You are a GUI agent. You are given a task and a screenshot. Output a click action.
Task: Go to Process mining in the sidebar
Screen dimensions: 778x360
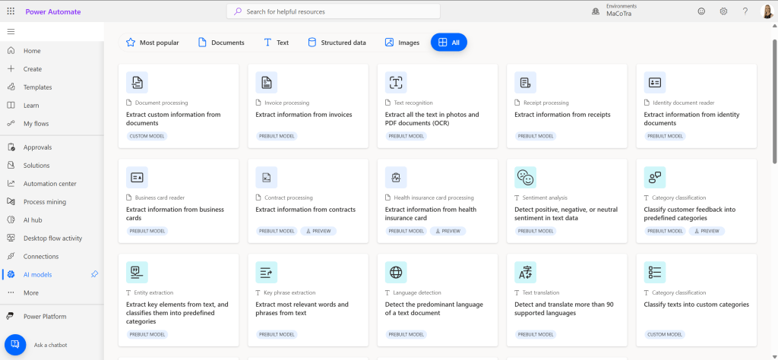[44, 202]
